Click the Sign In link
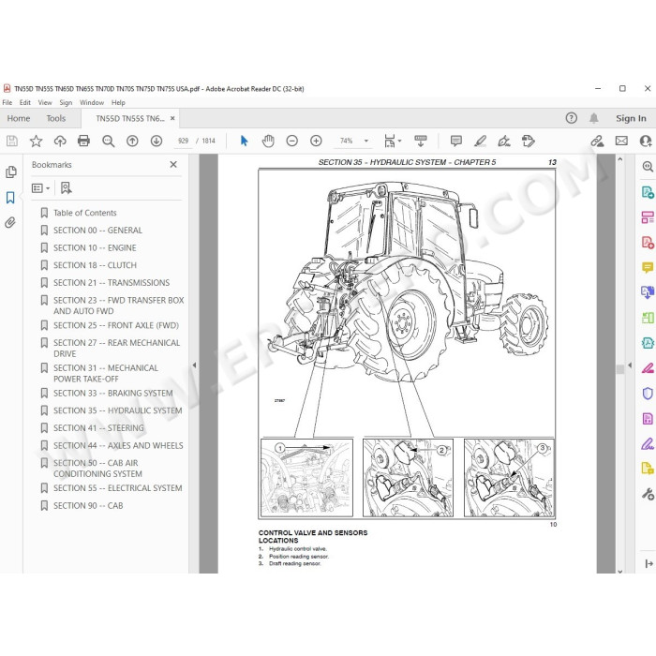656x656 pixels. [x=631, y=118]
